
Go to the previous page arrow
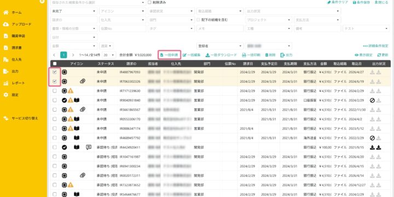[x=54, y=55]
